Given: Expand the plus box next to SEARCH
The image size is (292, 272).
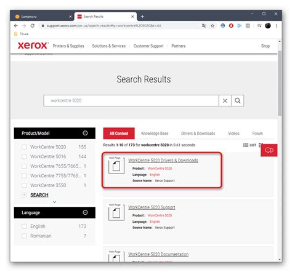Looking at the screenshot, I should click(x=24, y=195).
